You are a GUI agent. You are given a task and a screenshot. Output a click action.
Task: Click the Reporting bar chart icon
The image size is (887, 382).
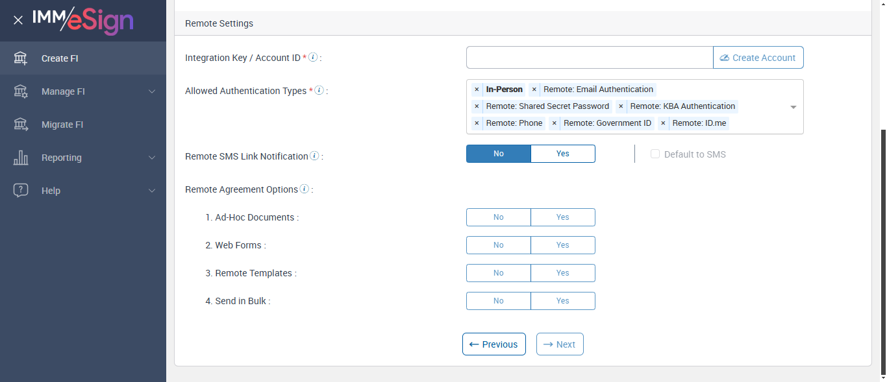pos(21,158)
